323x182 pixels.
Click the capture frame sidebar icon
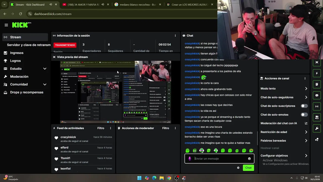pos(317,62)
